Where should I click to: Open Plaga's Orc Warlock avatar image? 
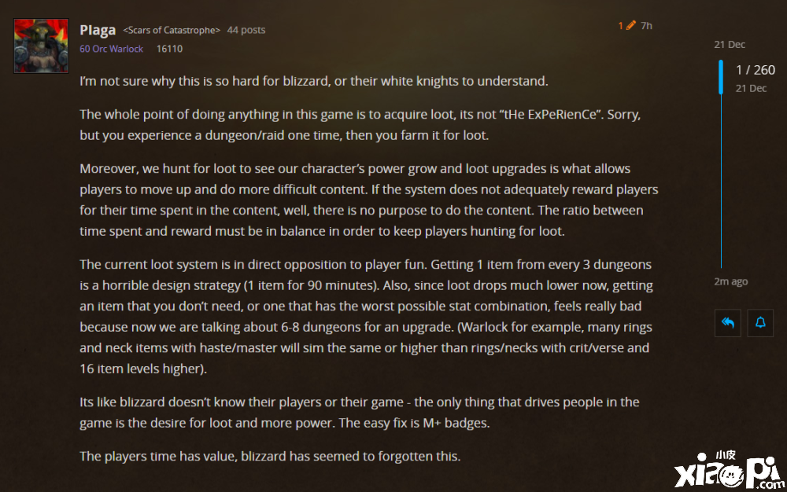[x=41, y=46]
